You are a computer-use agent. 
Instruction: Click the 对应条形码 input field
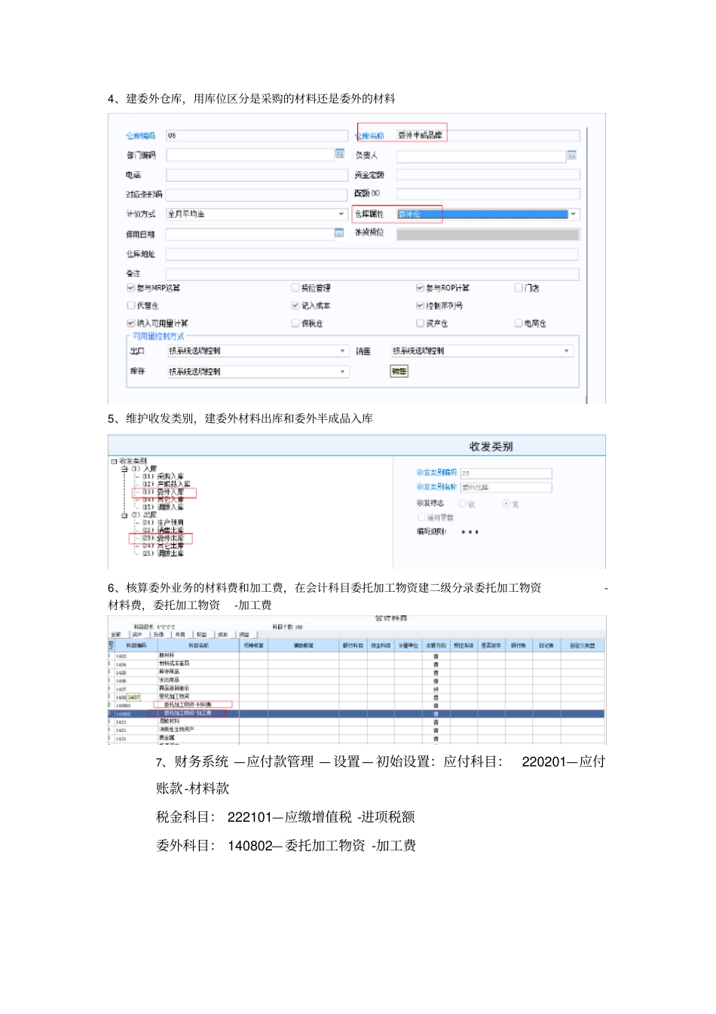(x=256, y=195)
